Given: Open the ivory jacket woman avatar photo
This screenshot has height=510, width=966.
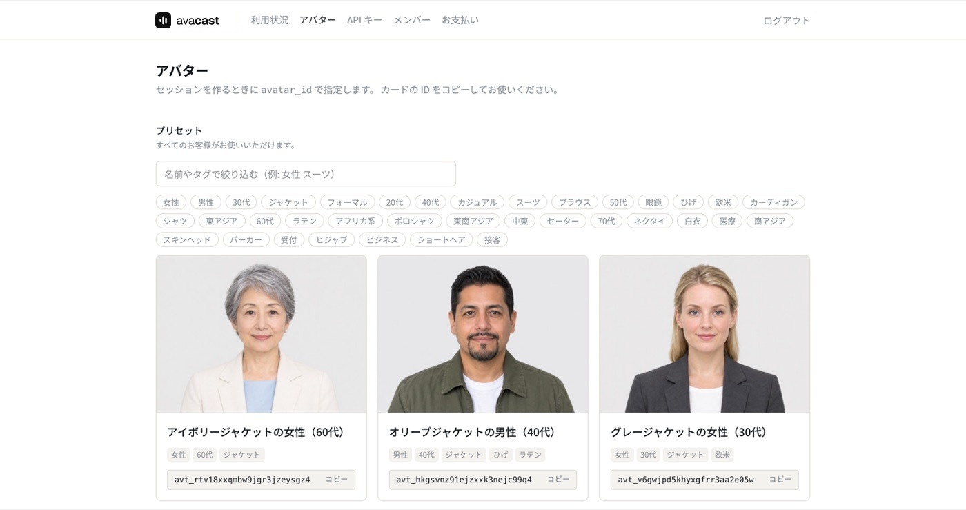Looking at the screenshot, I should (262, 334).
